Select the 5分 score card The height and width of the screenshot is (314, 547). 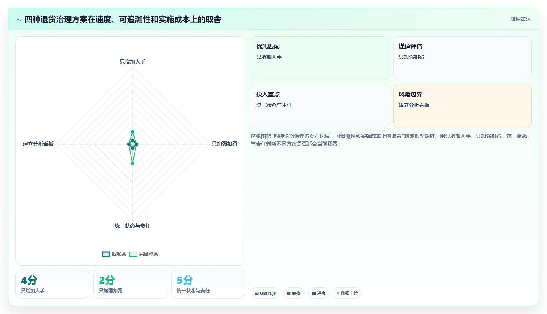(208, 284)
